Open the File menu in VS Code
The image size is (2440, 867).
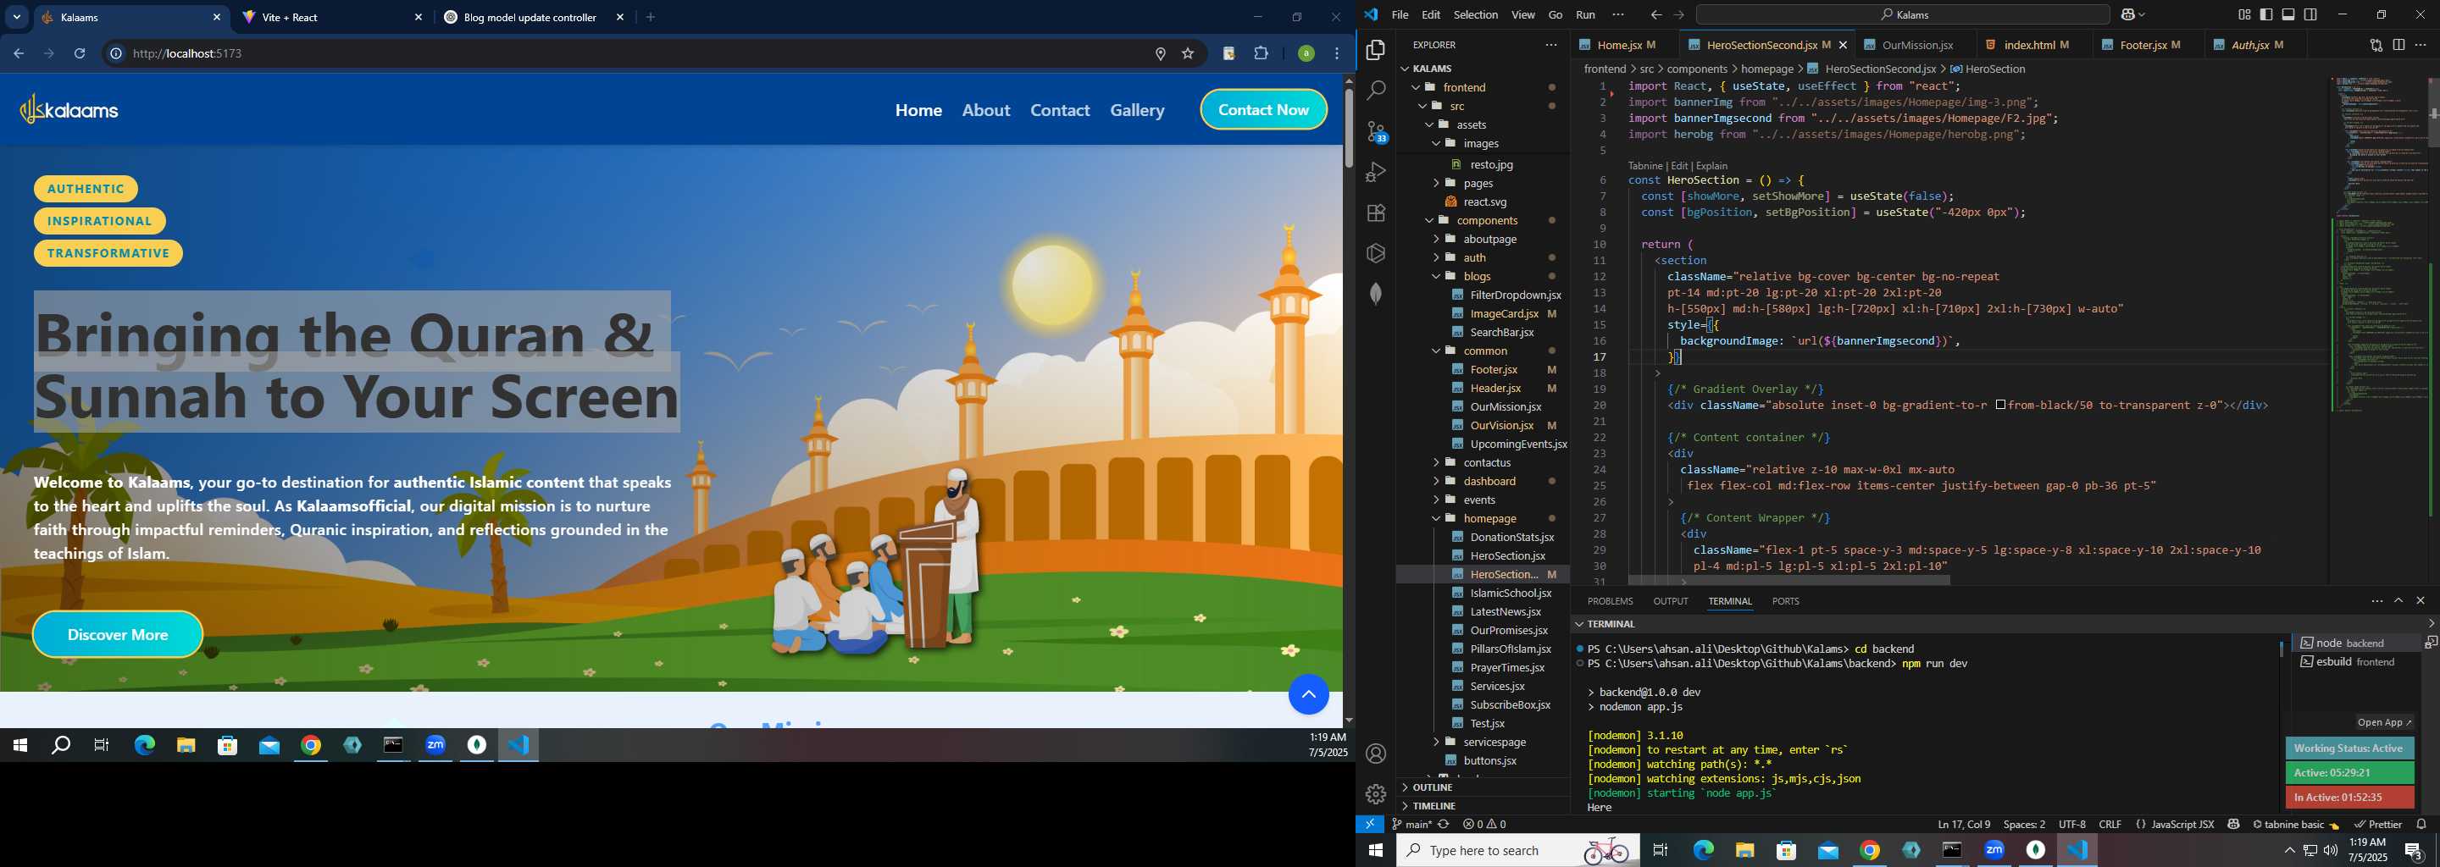coord(1399,15)
